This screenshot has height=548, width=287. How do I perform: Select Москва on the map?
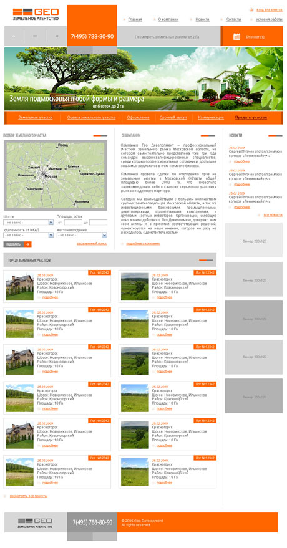click(51, 176)
